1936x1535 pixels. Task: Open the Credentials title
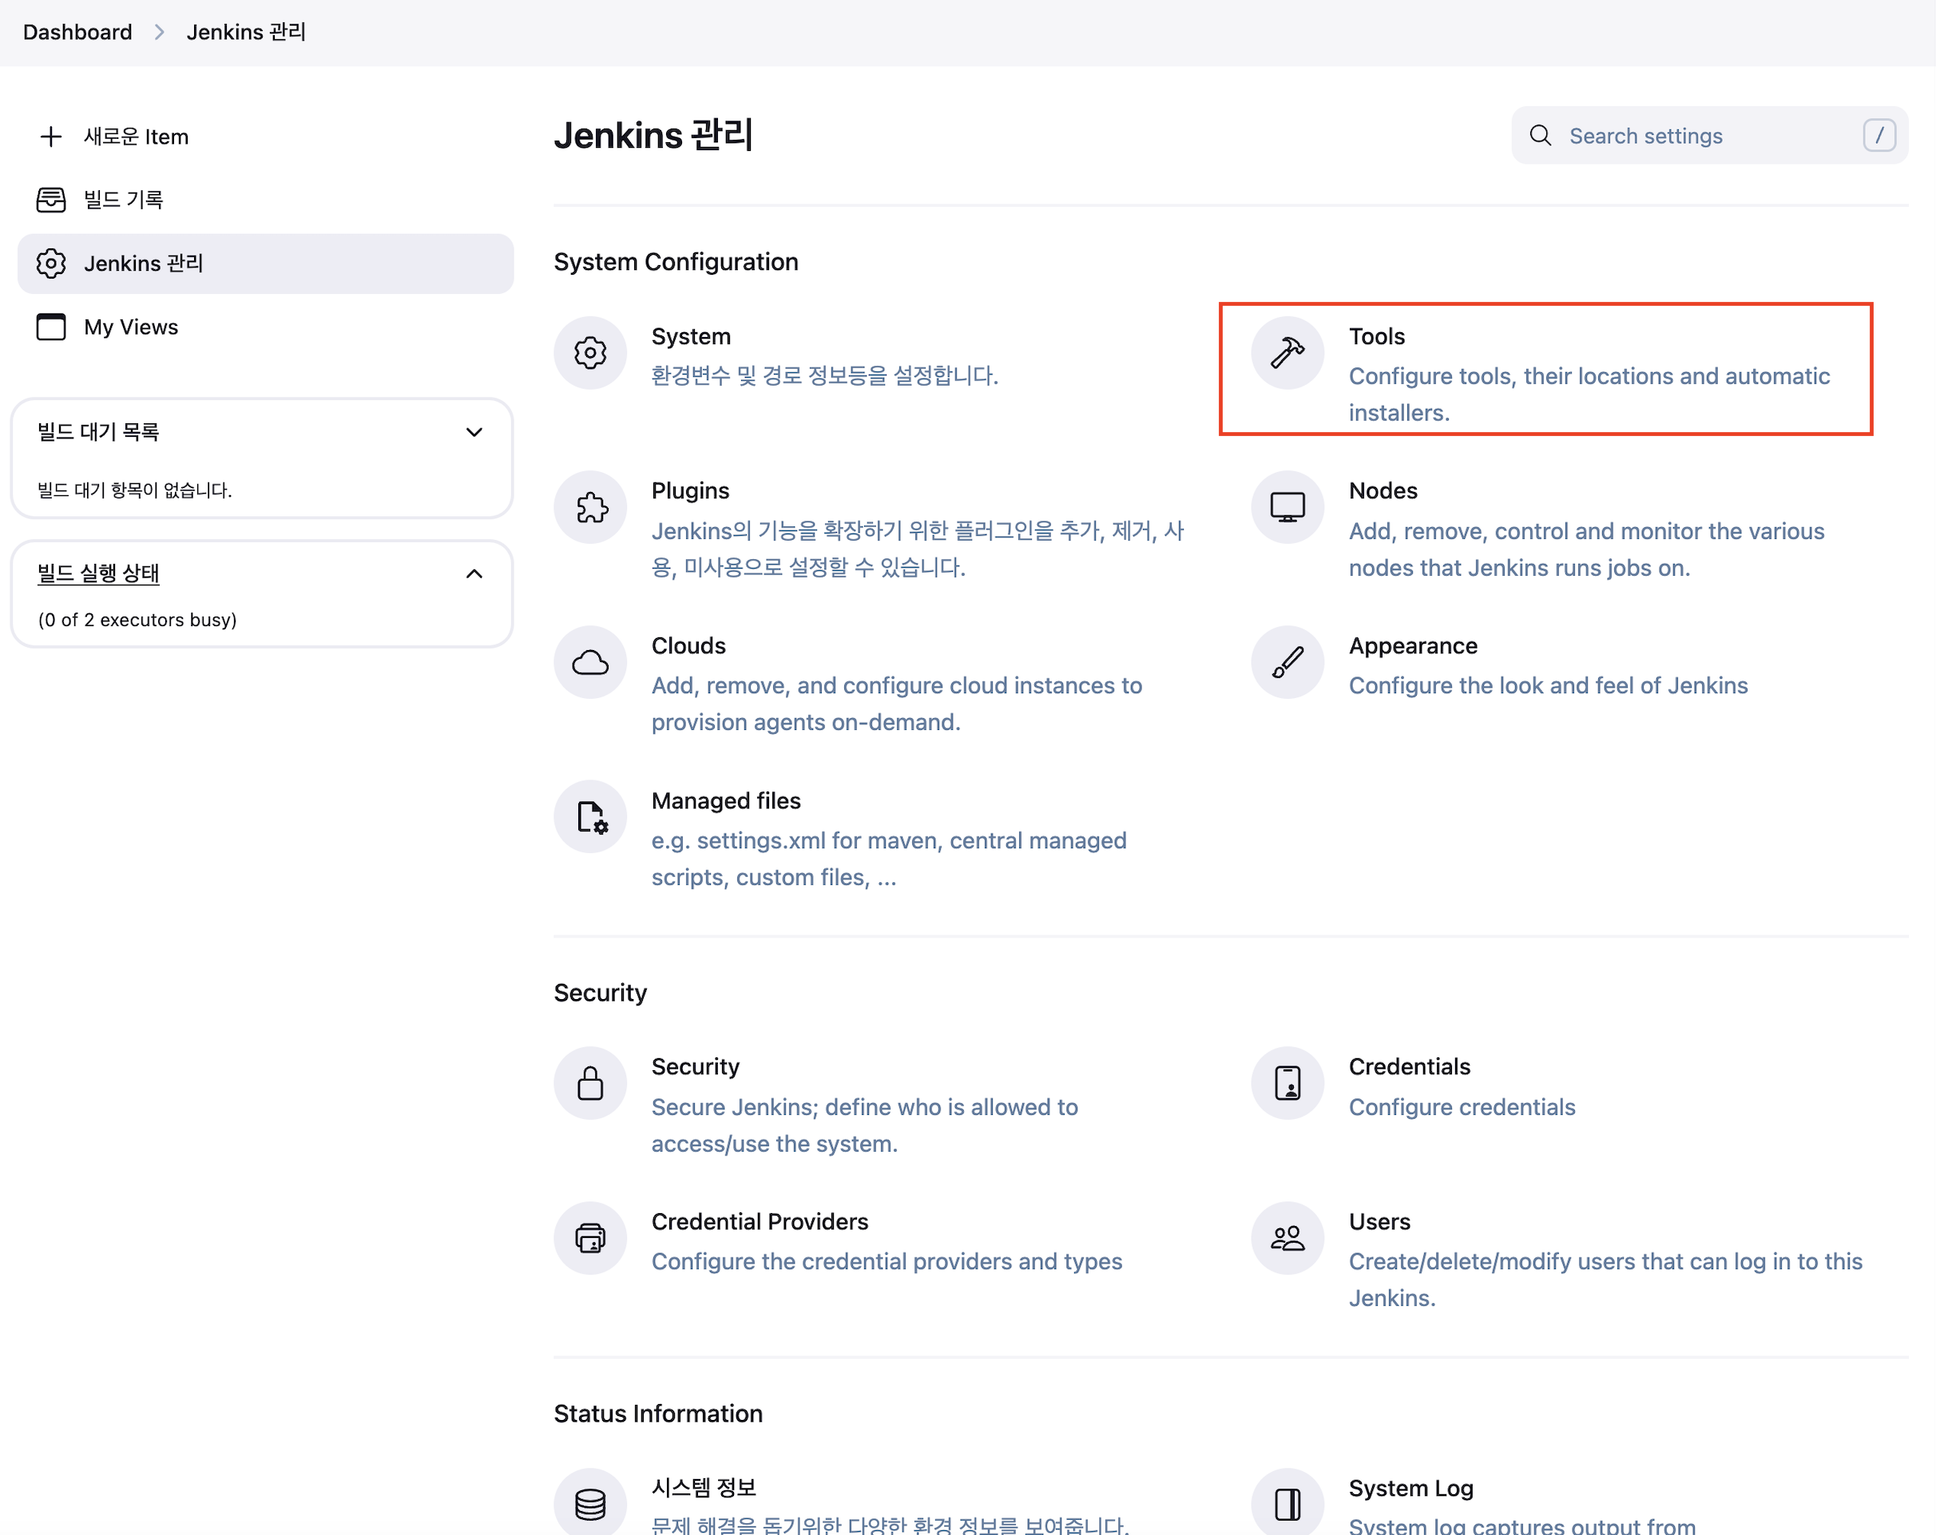(1409, 1066)
